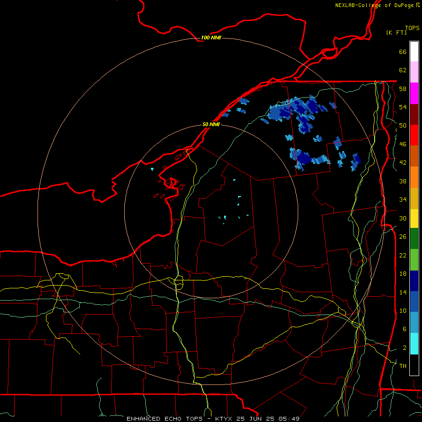The image size is (422, 422).
Task: Click the medium blue 14K ft legend swatch
Action: point(414,301)
